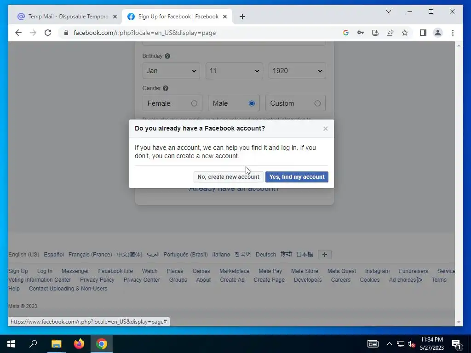
Task: Click Chrome icon in taskbar
Action: point(102,344)
